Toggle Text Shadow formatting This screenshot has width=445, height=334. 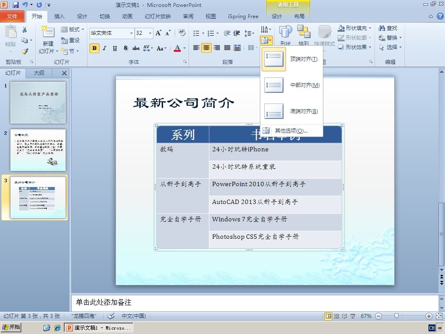pos(126,48)
